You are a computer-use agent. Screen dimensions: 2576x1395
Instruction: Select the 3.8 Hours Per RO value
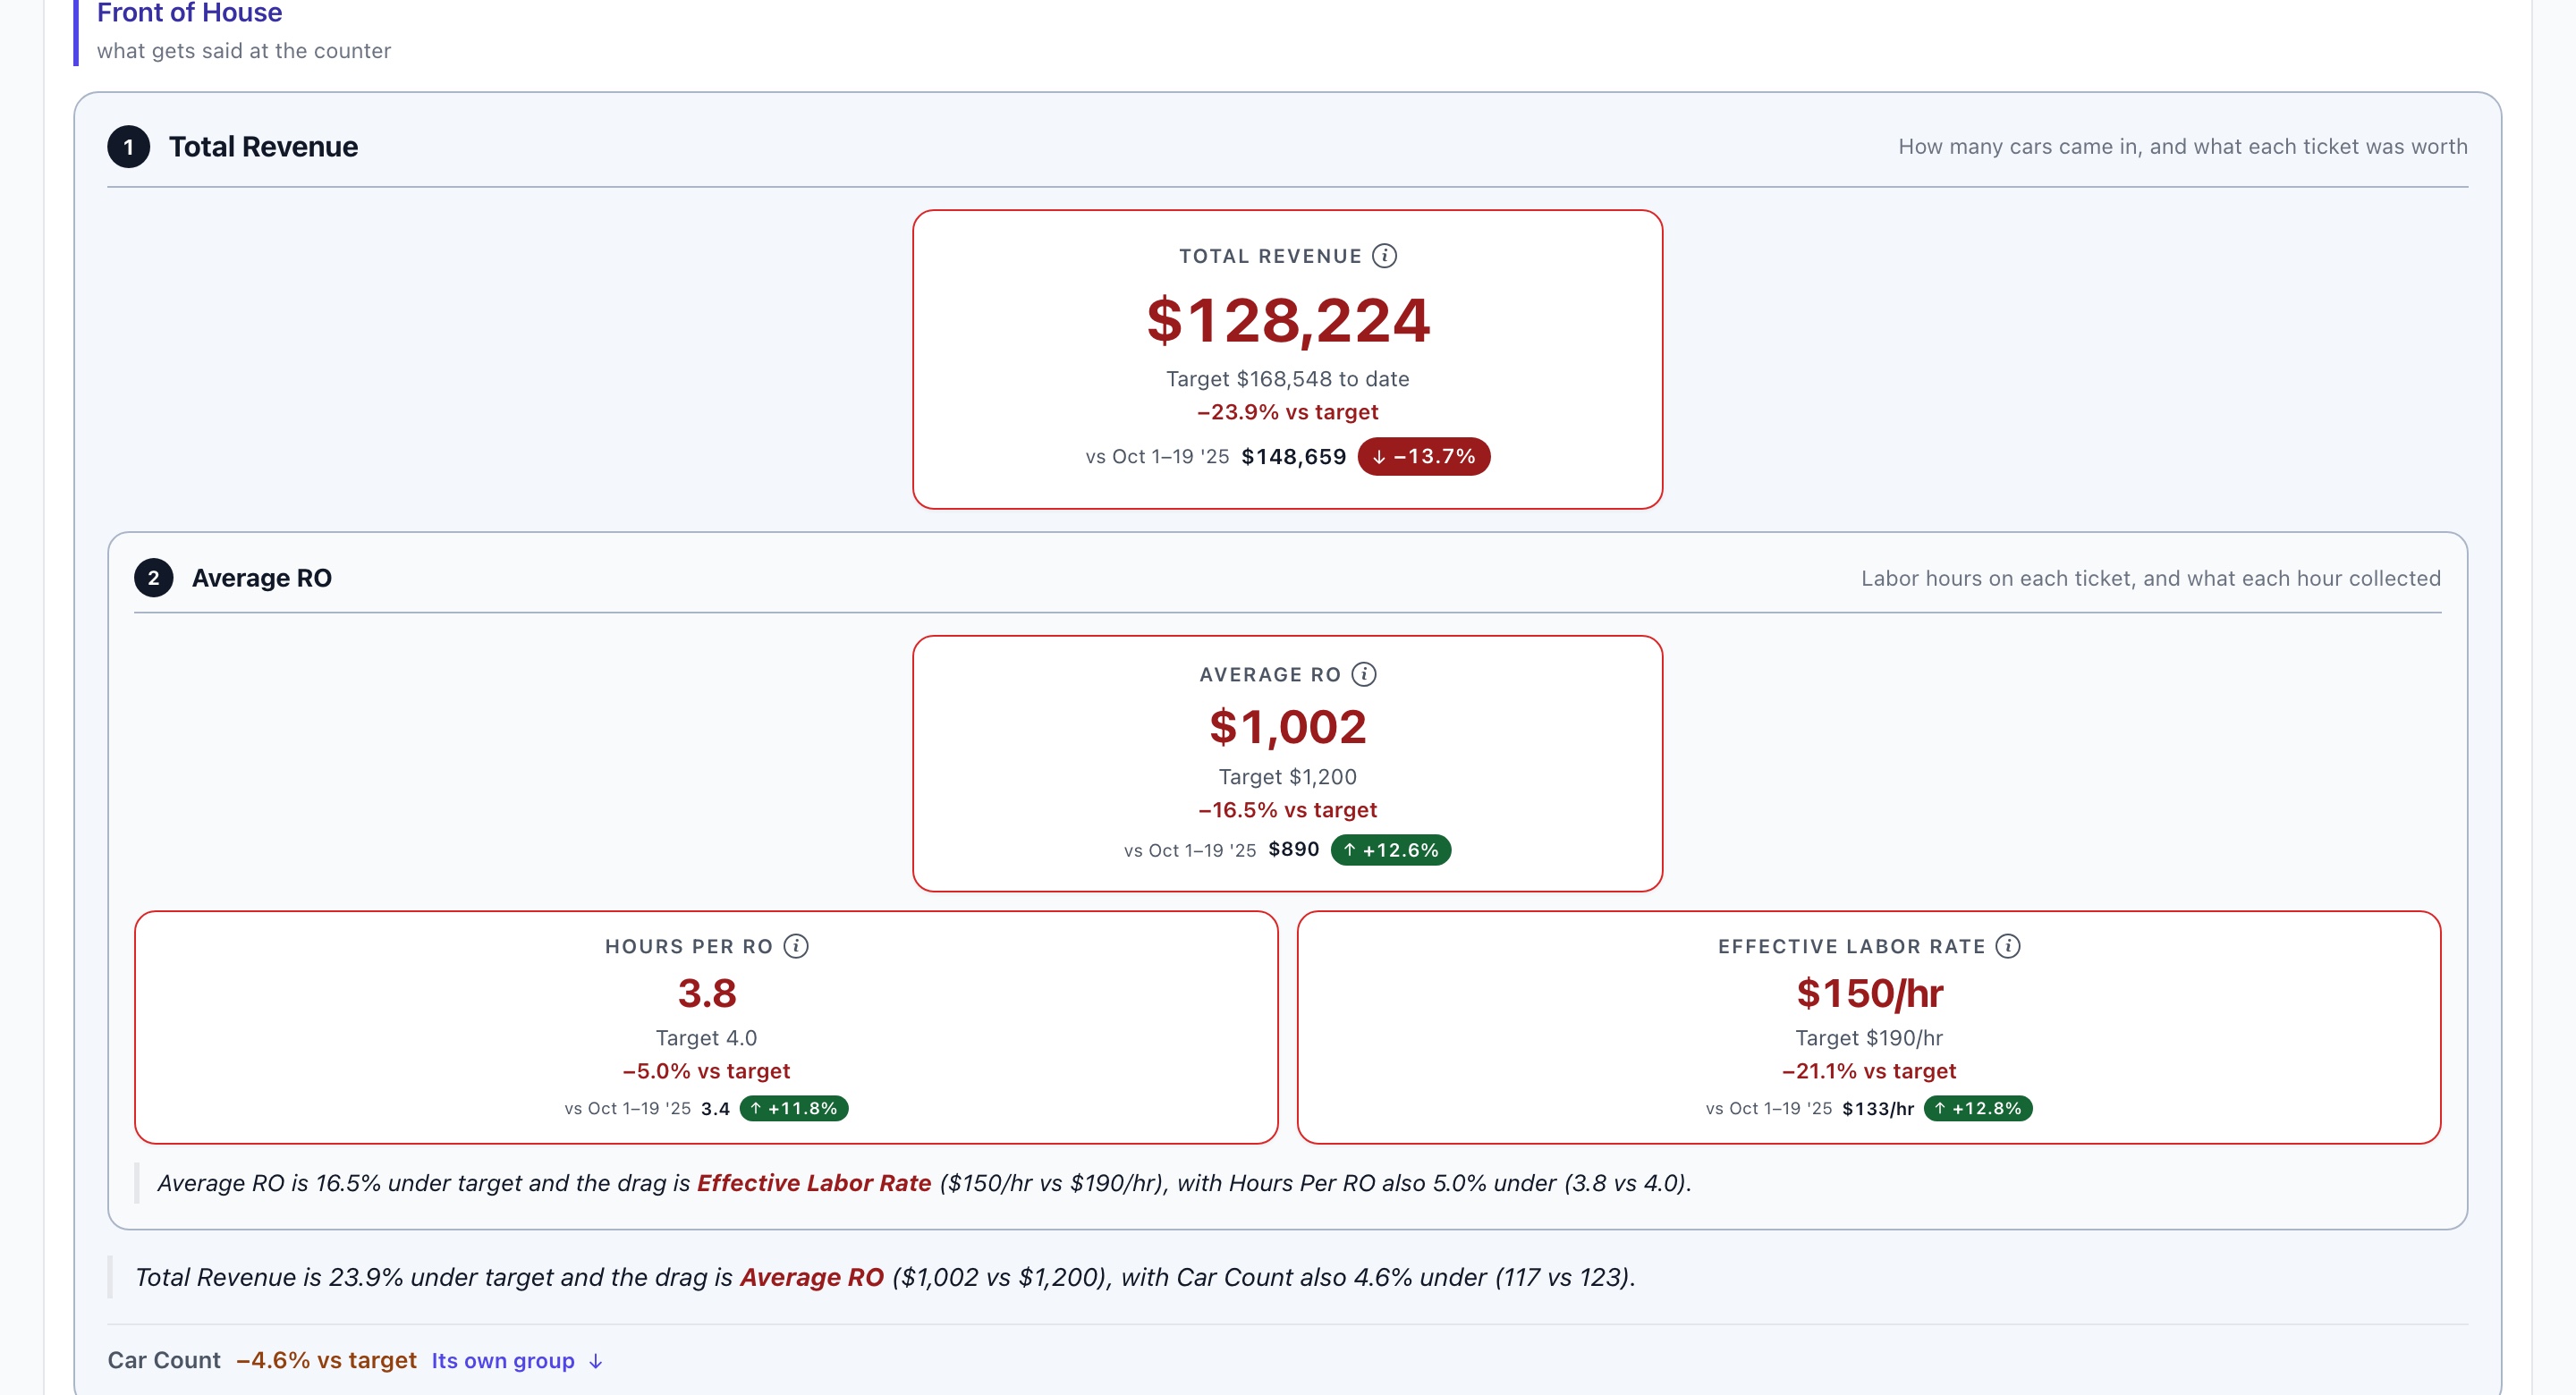pos(707,993)
